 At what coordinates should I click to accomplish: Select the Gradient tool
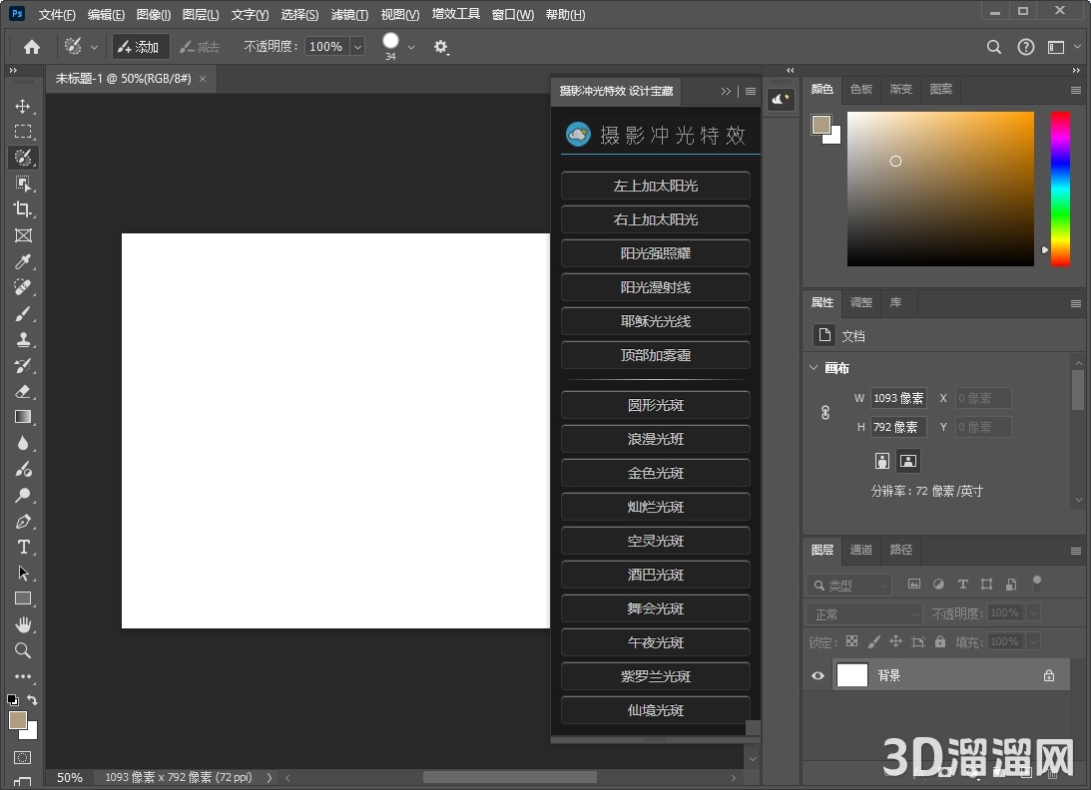[23, 417]
